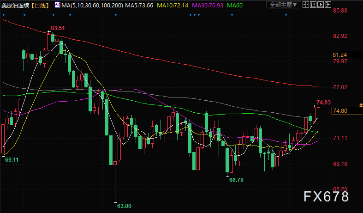Viewport: 363px width, 213px height.
Task: Click the 79.97 price axis label
Action: pyautogui.click(x=340, y=61)
